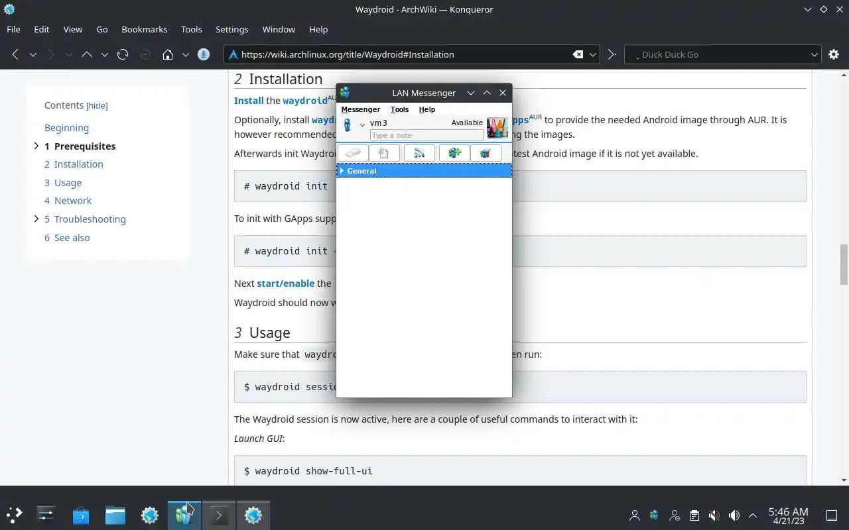Click the muted audio tray icon
Image resolution: width=849 pixels, height=530 pixels.
714,515
